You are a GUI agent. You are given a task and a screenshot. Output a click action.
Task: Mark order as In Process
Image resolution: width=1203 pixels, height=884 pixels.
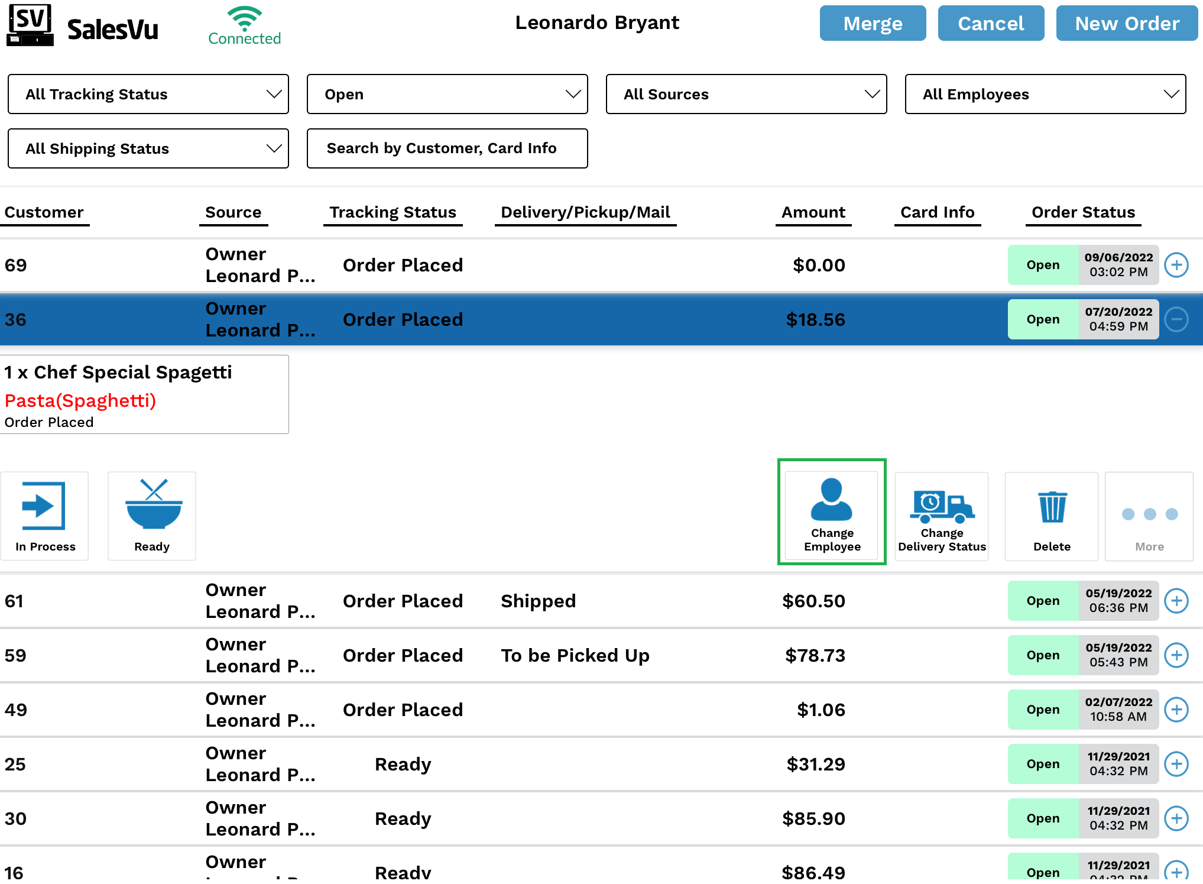click(45, 516)
